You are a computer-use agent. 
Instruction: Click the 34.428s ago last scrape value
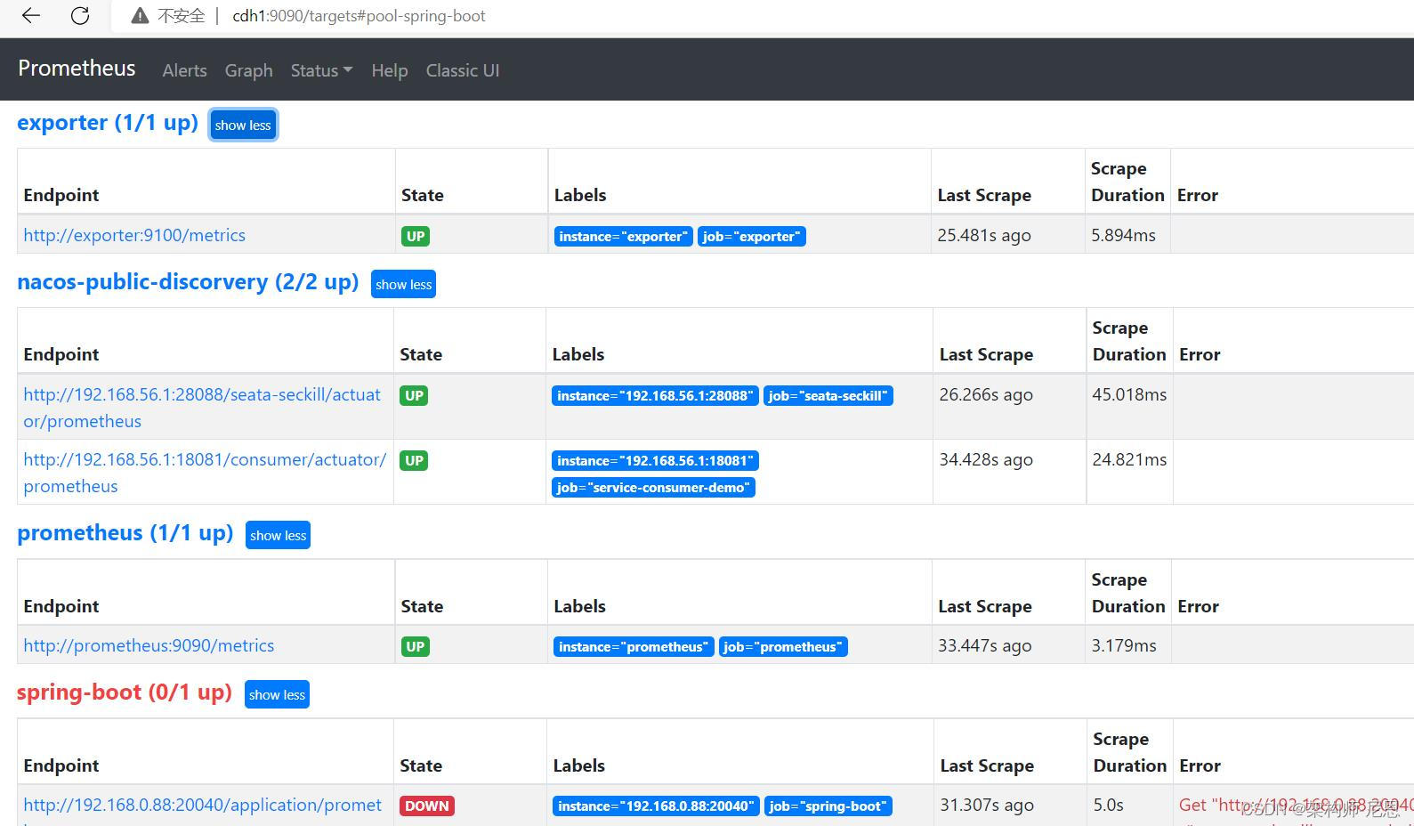[x=986, y=459]
